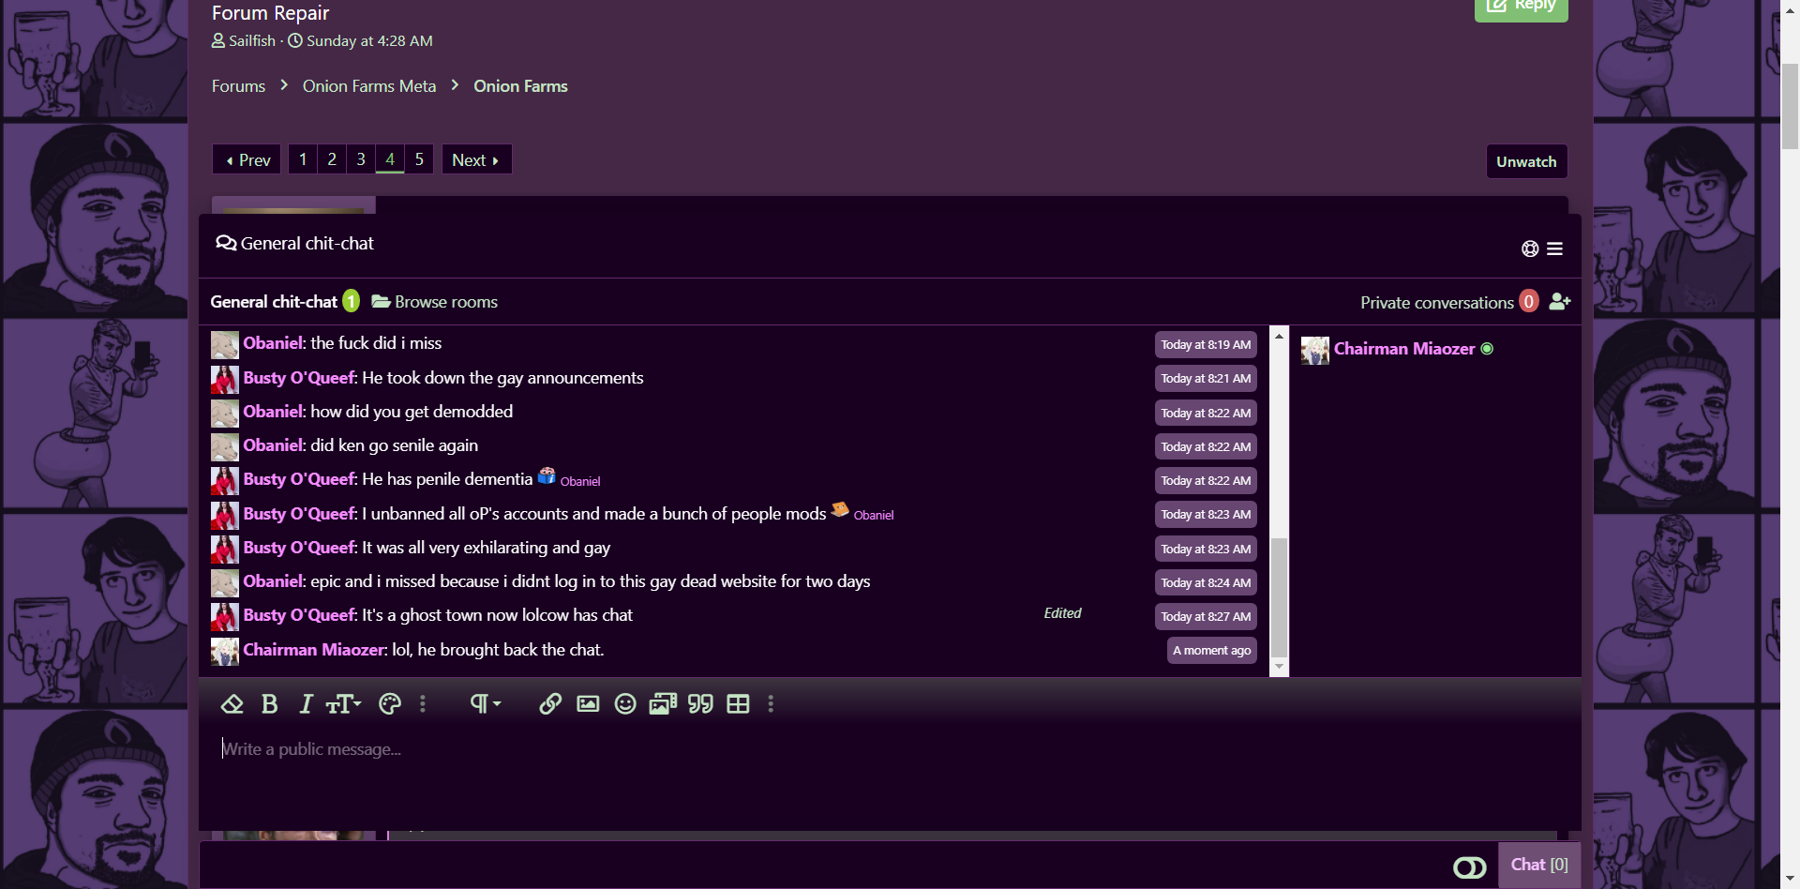Open the chat hamburger menu
This screenshot has height=889, width=1800.
(1554, 249)
